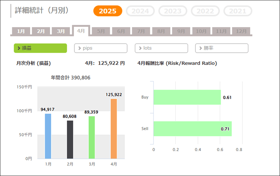Click the Sell risk/reward bar

point(192,129)
